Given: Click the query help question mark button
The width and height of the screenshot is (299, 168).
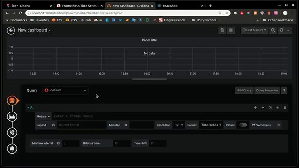Looking at the screenshot, I should 284,90.
